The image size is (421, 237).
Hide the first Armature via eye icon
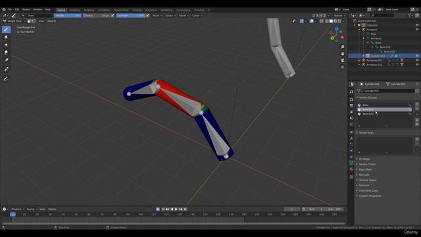click(417, 30)
